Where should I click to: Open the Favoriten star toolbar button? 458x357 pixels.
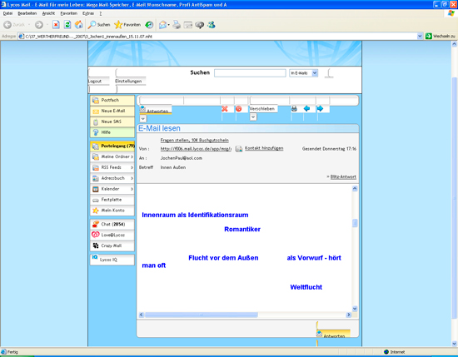point(127,25)
